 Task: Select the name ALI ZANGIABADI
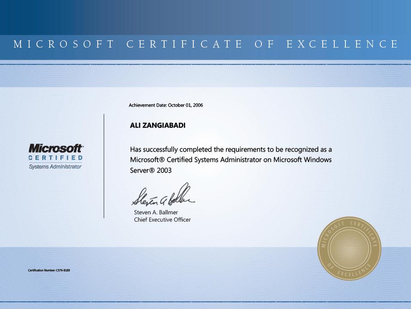(x=158, y=125)
